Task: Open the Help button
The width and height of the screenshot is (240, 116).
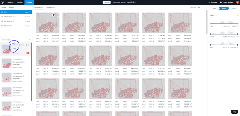Action: 234,112
